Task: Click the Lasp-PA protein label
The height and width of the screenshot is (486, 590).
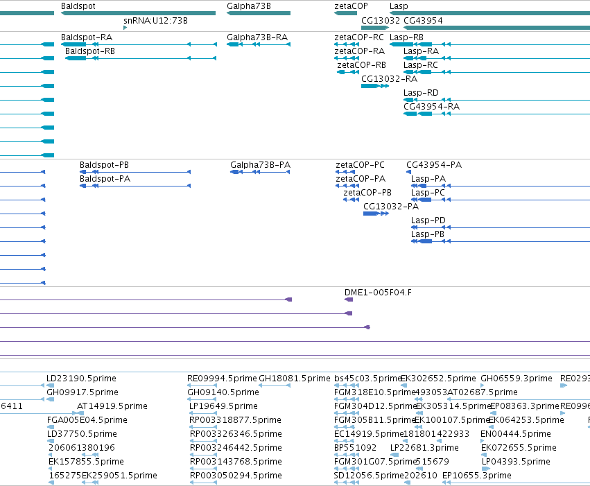Action: [428, 179]
